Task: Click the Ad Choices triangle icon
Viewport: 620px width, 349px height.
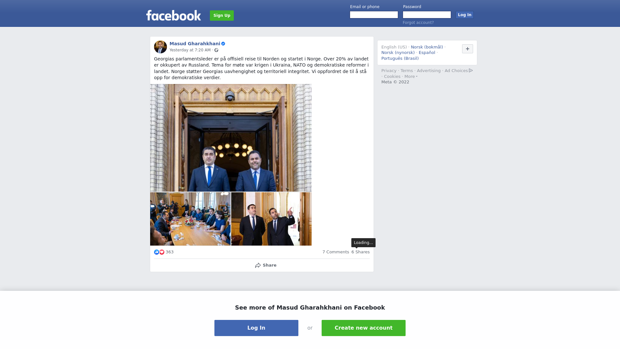Action: pyautogui.click(x=471, y=70)
